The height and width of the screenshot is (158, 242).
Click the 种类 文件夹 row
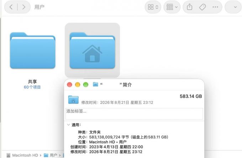point(89,132)
